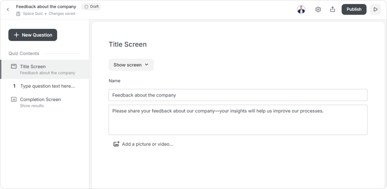This screenshot has width=387, height=189.
Task: Open quiz settings gear icon
Action: (x=318, y=9)
